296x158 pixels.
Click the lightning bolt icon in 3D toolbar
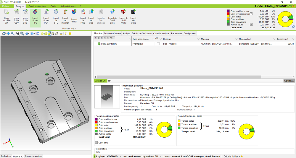click(x=65, y=34)
